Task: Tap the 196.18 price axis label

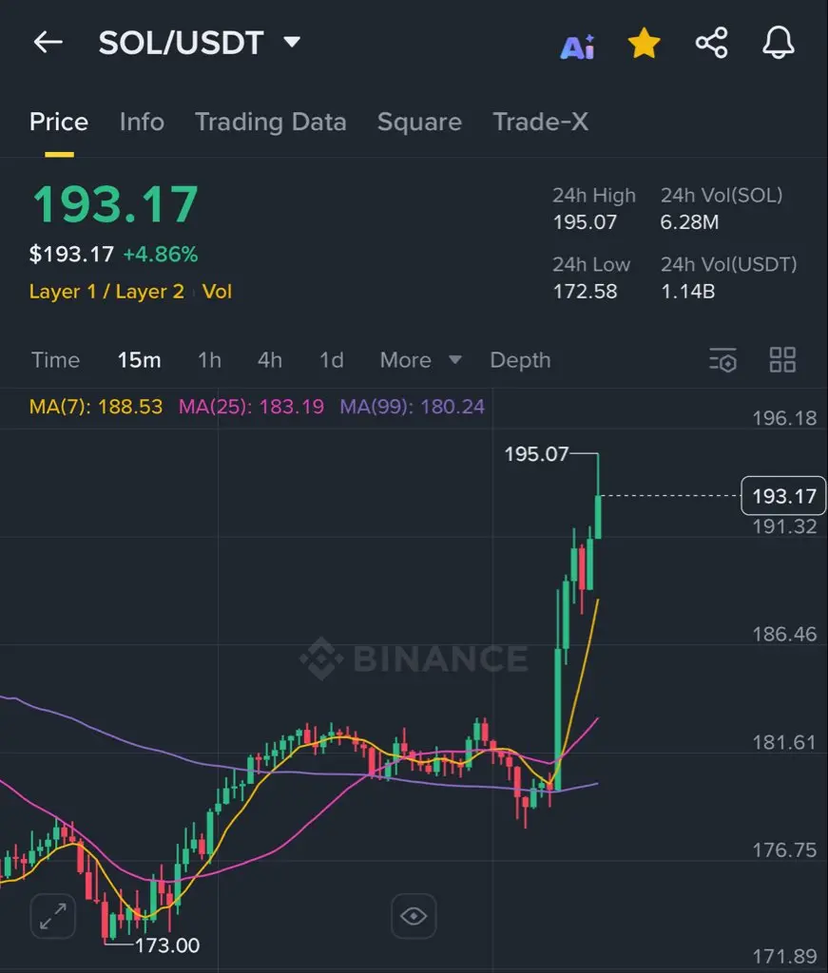Action: [x=784, y=418]
